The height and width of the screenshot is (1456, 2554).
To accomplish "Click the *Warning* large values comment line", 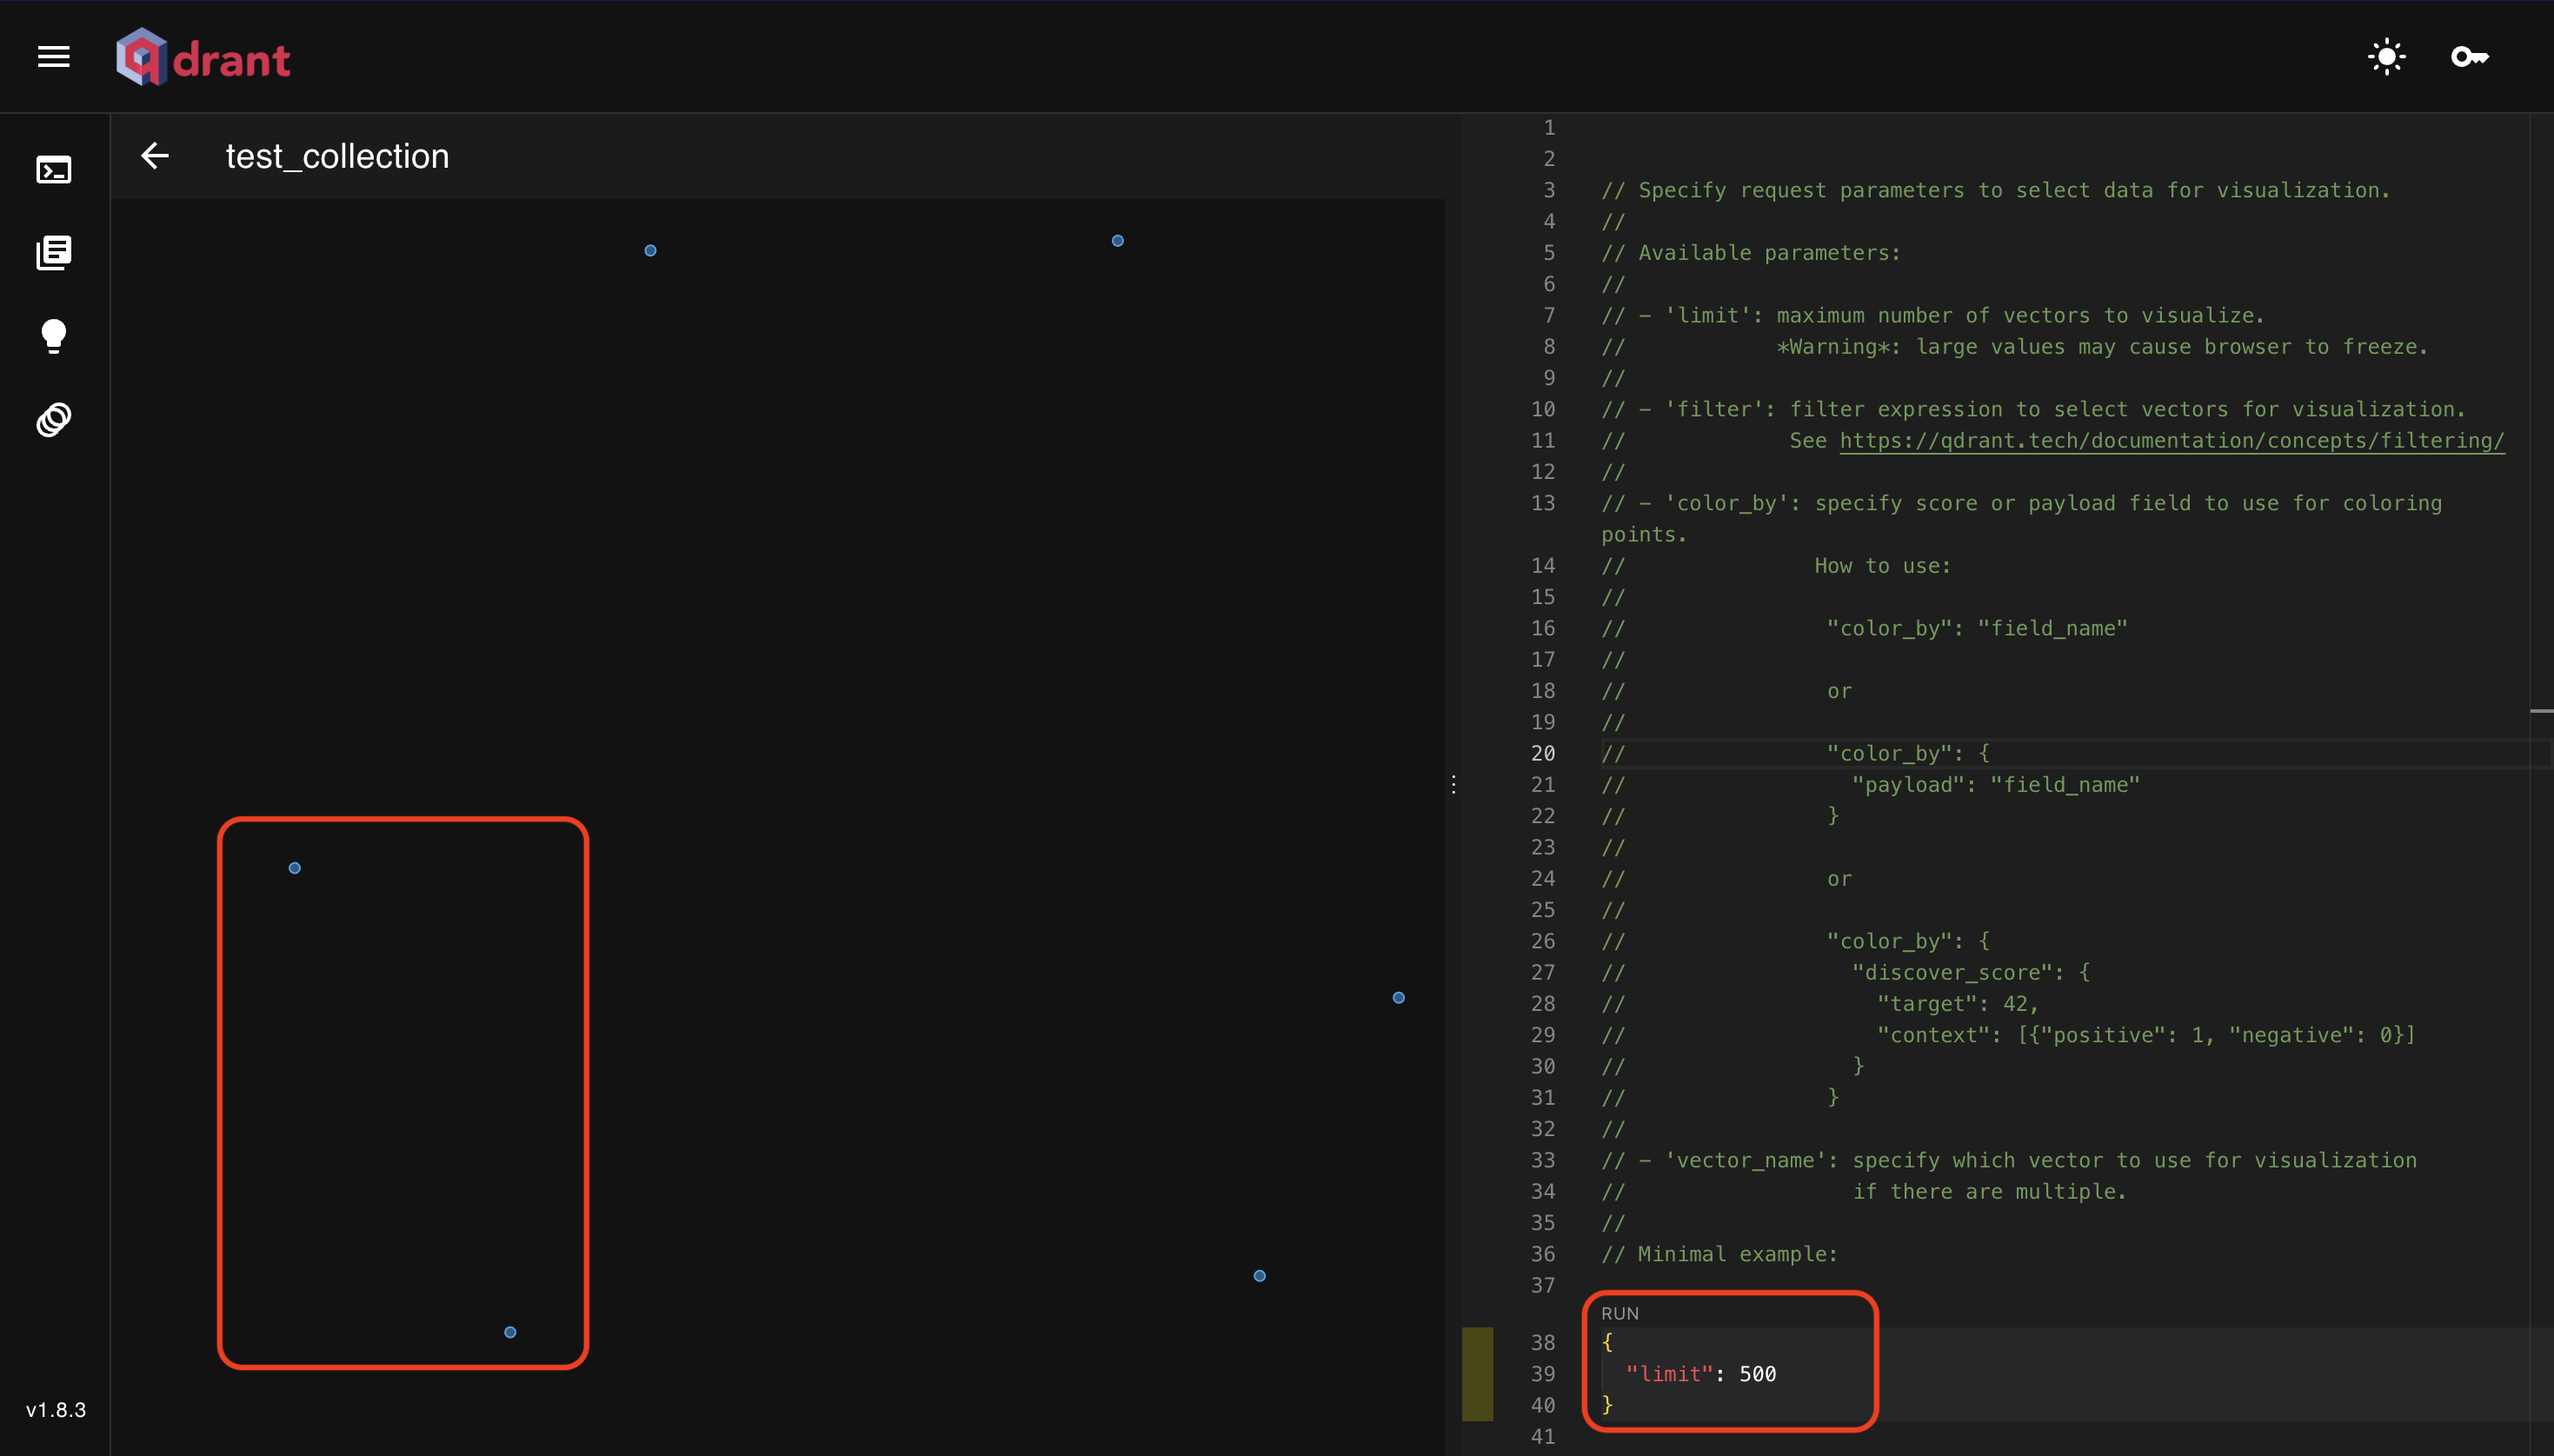I will click(x=2101, y=347).
